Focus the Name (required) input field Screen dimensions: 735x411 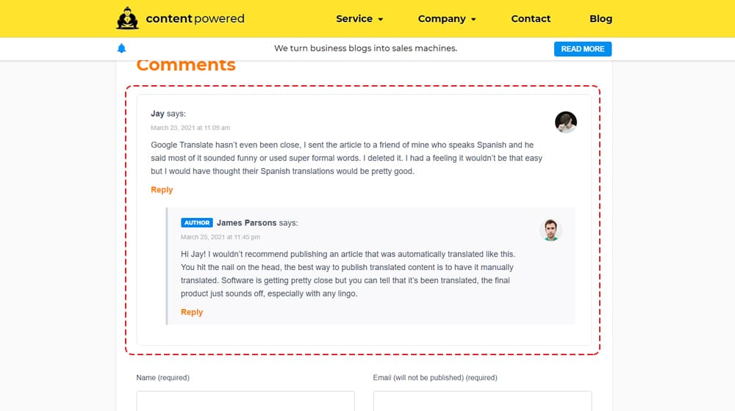pos(245,401)
